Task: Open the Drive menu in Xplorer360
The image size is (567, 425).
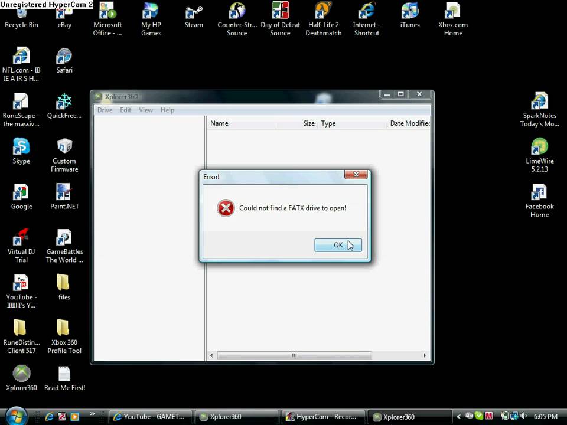Action: pyautogui.click(x=105, y=110)
